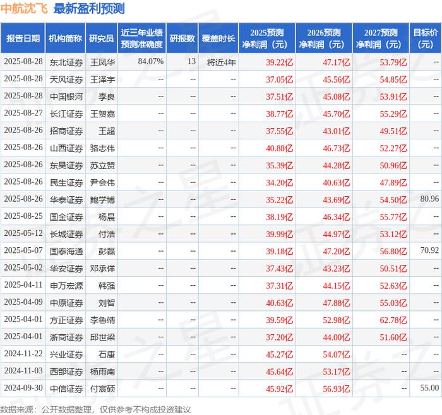This screenshot has height=415, width=442.
Task: Select the 研究员 column header
Action: 102,38
